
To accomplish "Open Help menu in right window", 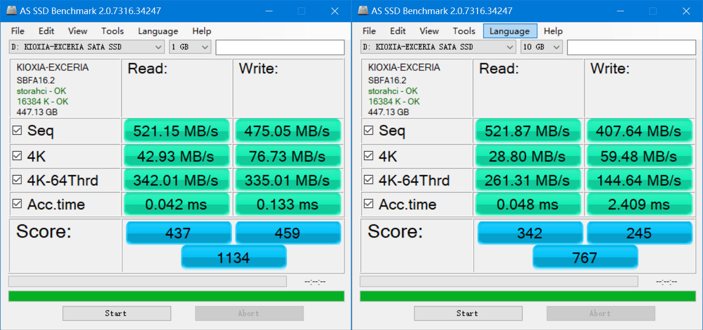I will [x=553, y=31].
